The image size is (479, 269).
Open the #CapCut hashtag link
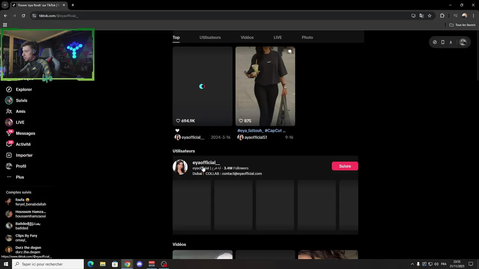pos(273,131)
